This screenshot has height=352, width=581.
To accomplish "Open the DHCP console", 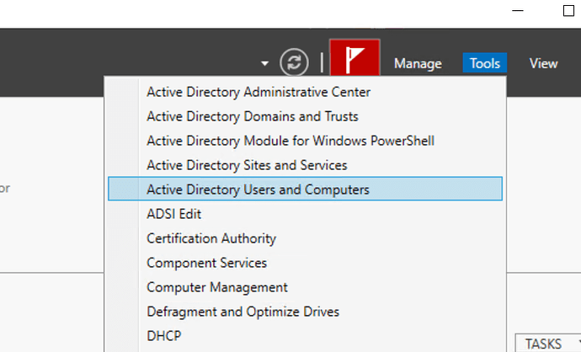I will click(163, 336).
